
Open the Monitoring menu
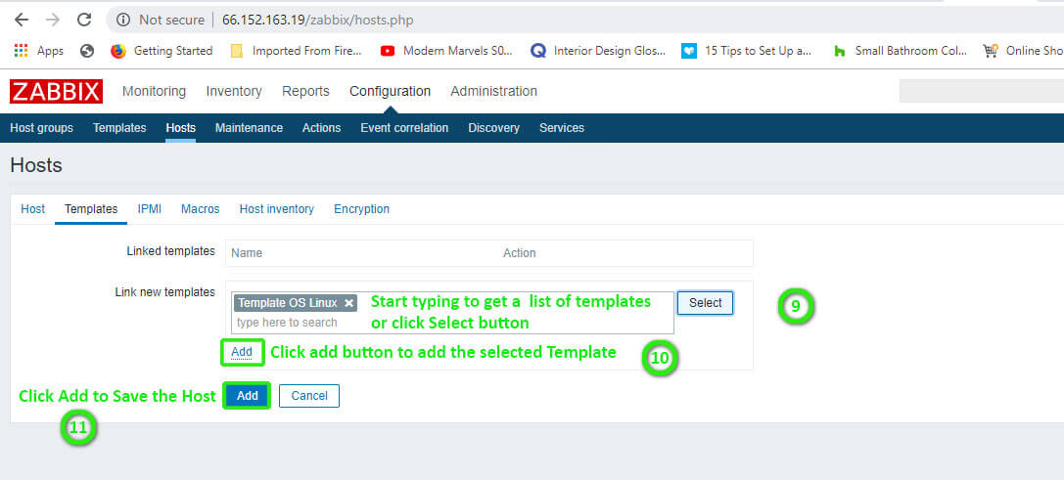[154, 91]
